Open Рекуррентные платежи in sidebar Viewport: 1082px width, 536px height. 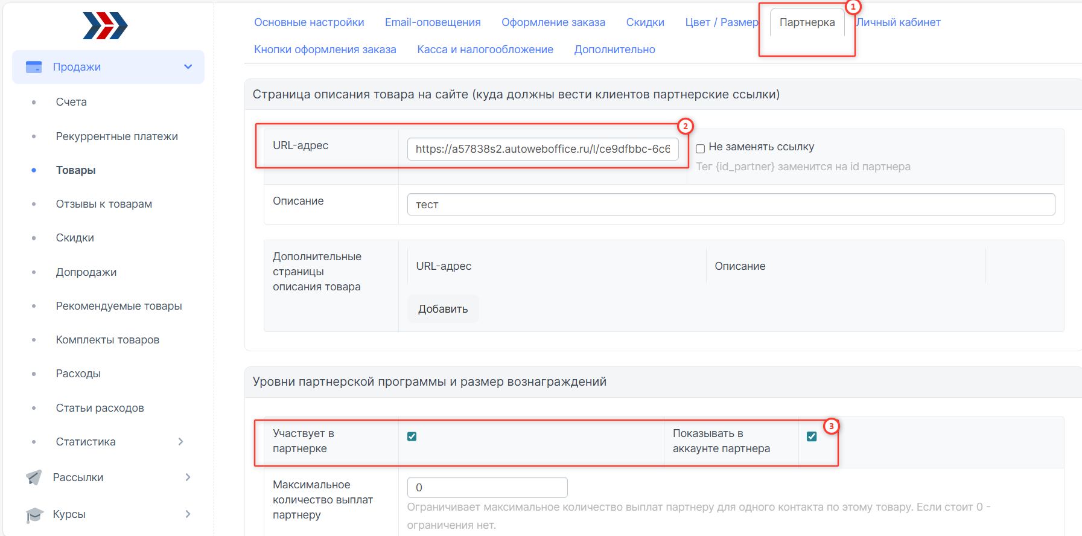(x=116, y=136)
